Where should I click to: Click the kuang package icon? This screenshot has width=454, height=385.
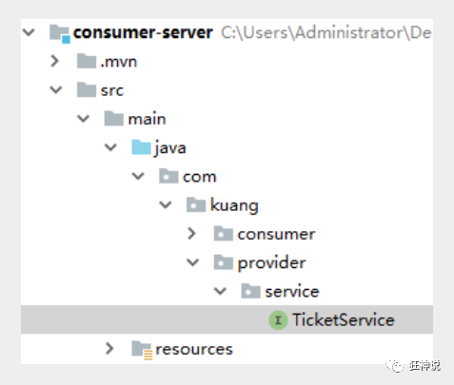[x=196, y=204]
